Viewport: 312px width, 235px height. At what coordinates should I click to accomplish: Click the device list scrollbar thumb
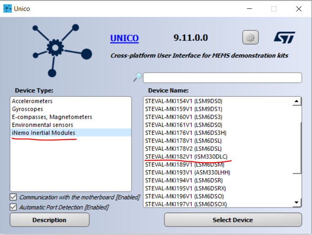point(297,148)
